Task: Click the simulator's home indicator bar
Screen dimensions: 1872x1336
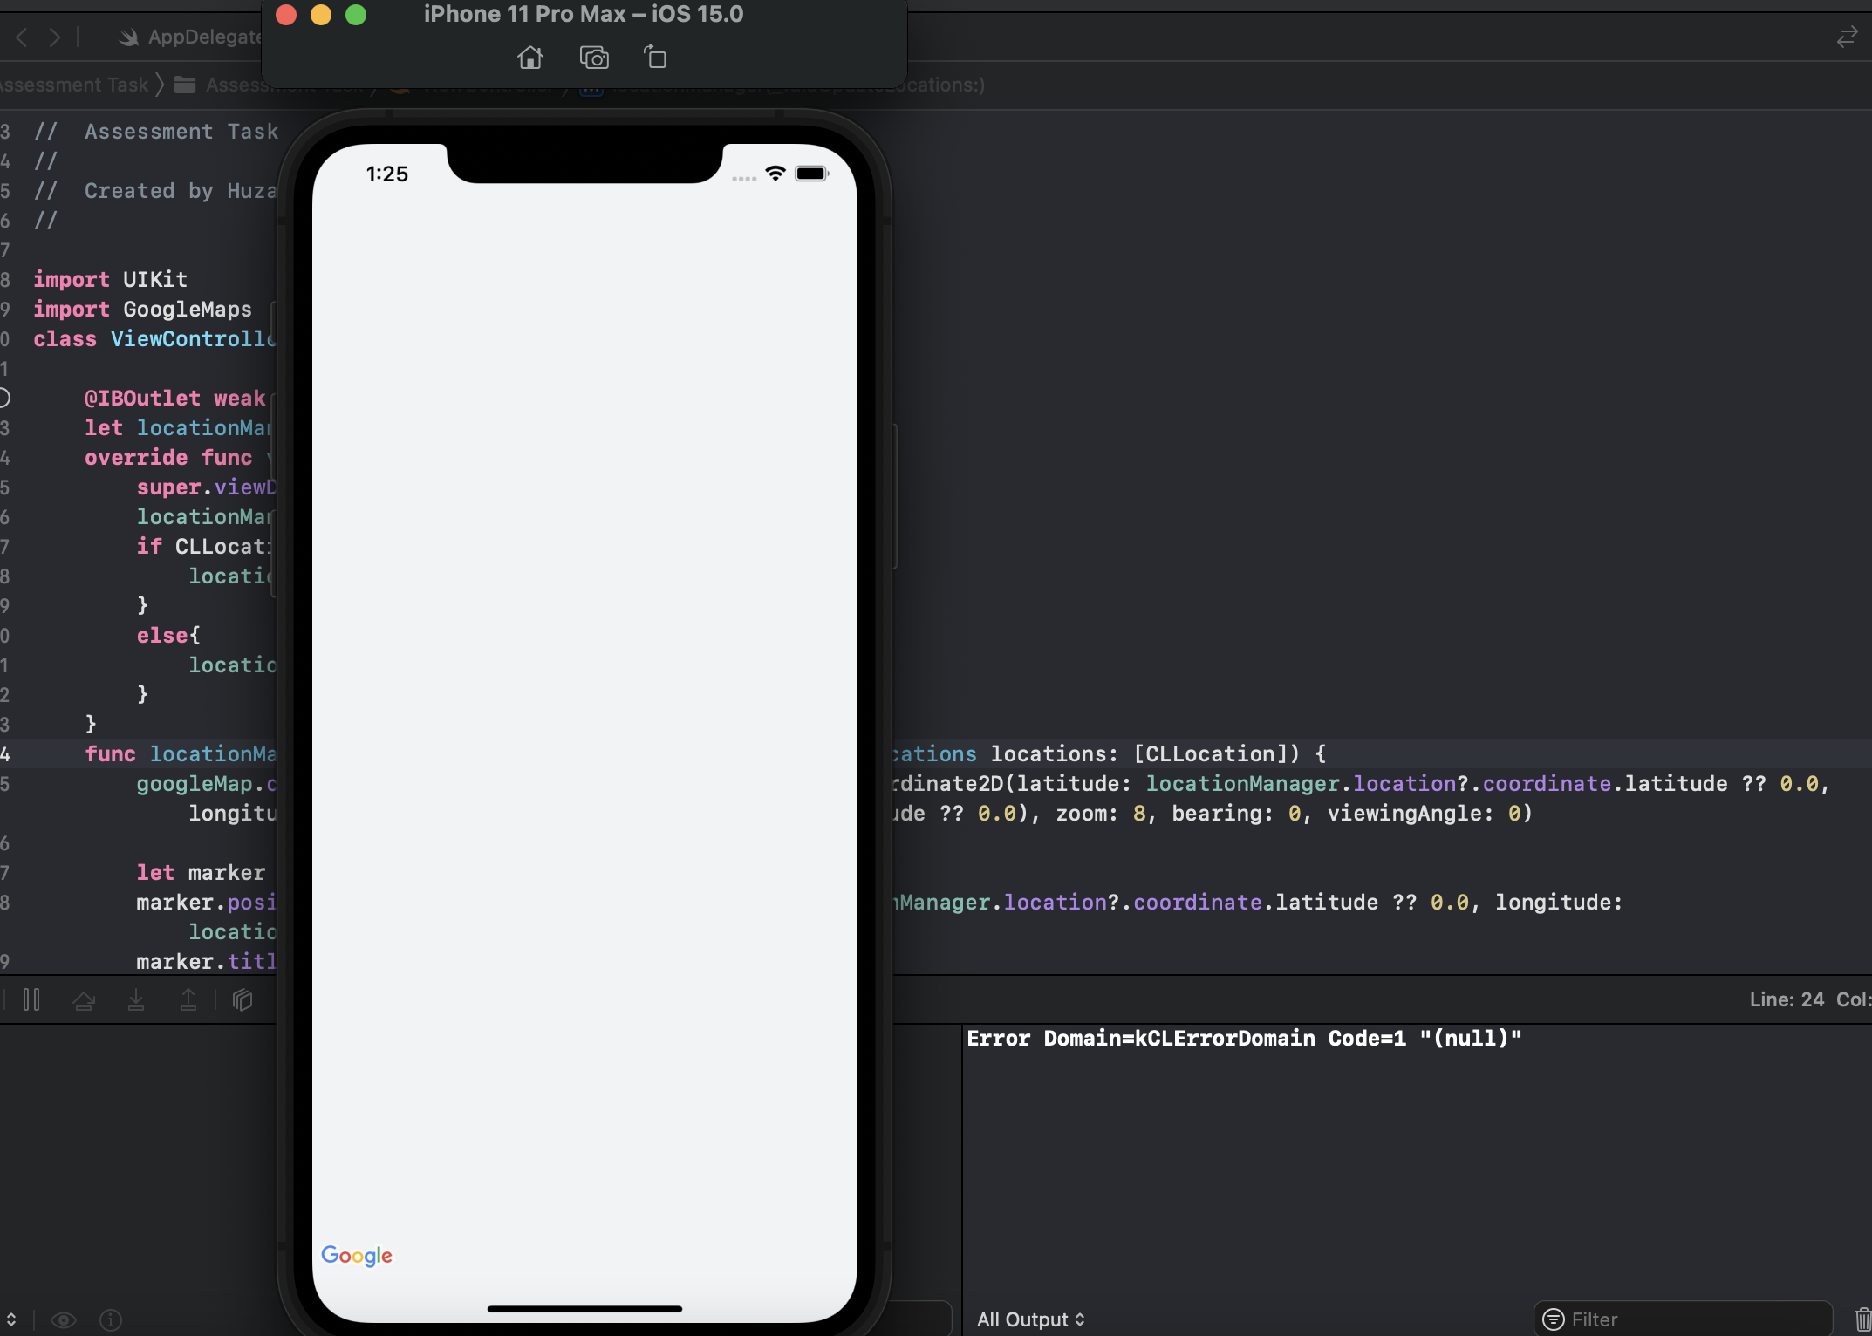Action: pyautogui.click(x=584, y=1308)
